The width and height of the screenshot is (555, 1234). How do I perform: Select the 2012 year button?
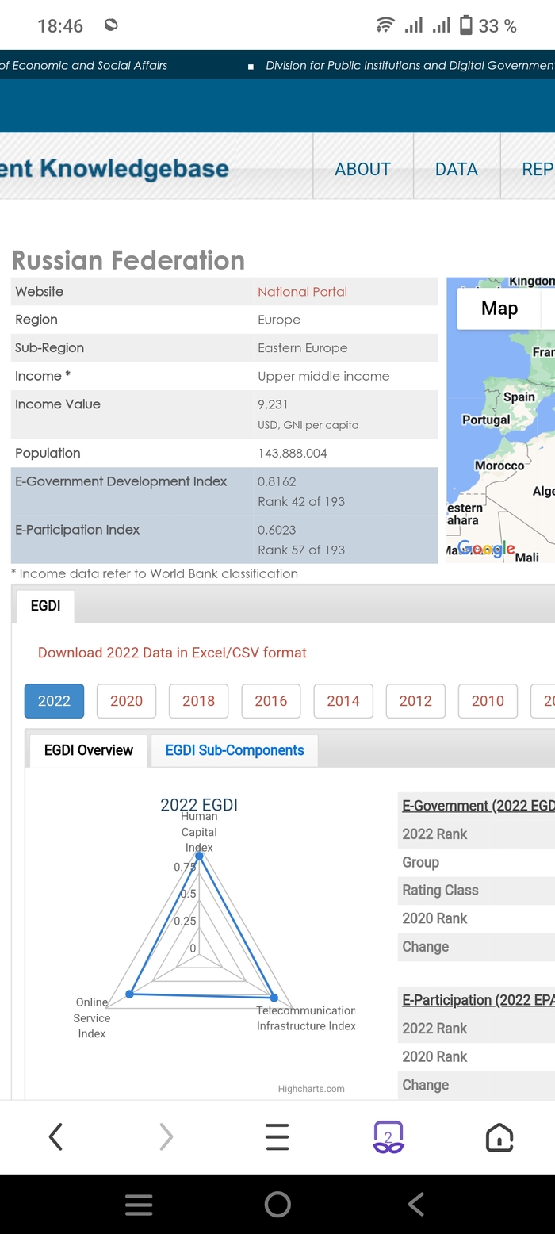point(415,701)
